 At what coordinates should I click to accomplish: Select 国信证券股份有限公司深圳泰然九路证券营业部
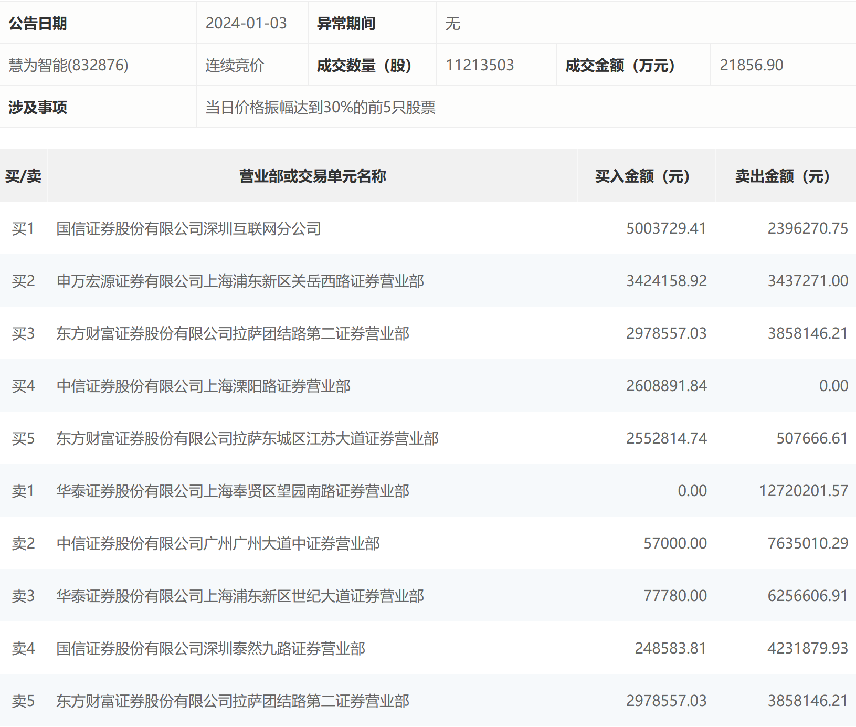click(210, 648)
